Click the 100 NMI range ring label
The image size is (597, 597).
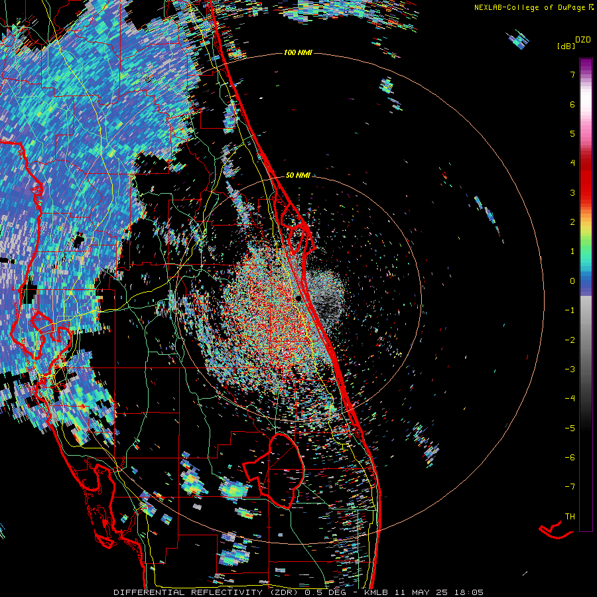(298, 52)
